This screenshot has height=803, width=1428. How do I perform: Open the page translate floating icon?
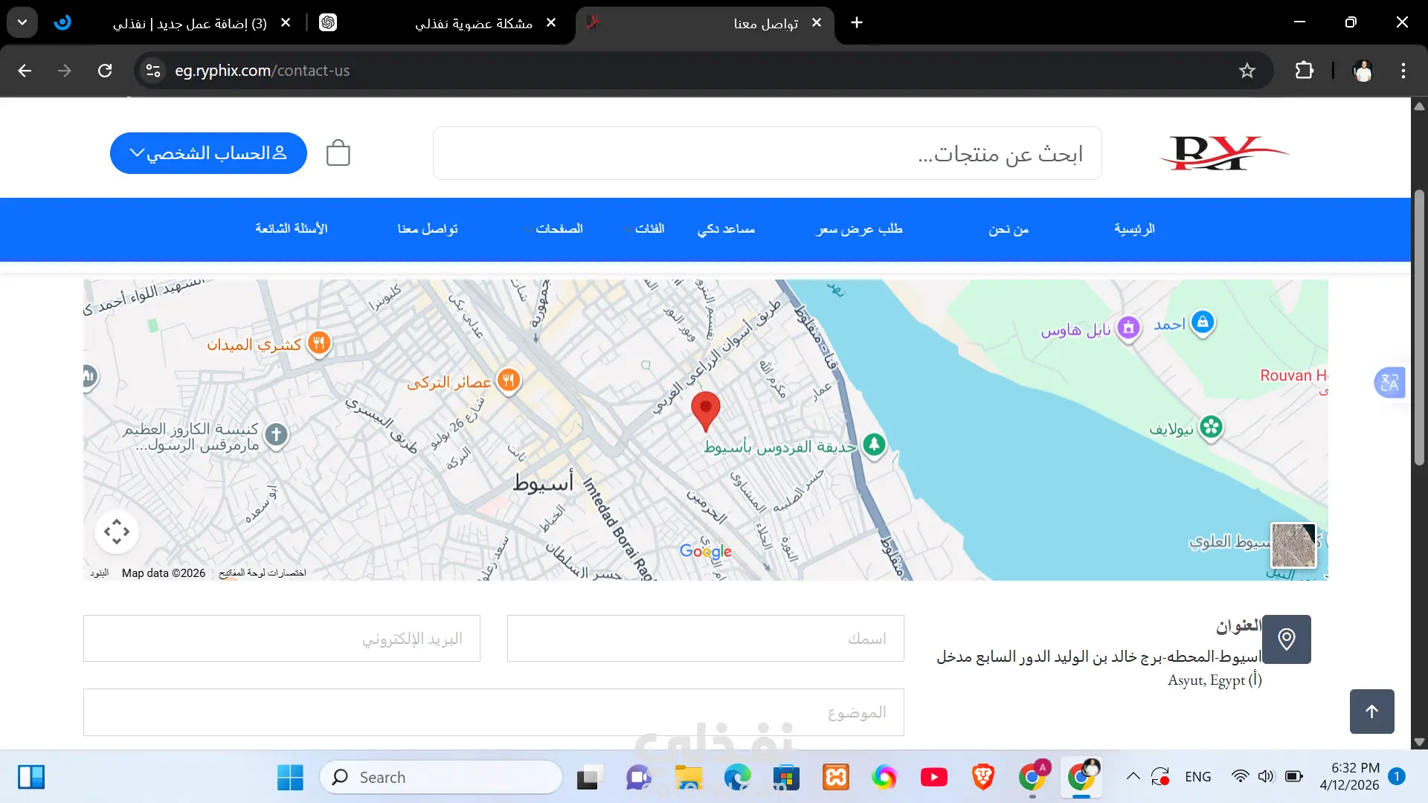click(1389, 383)
